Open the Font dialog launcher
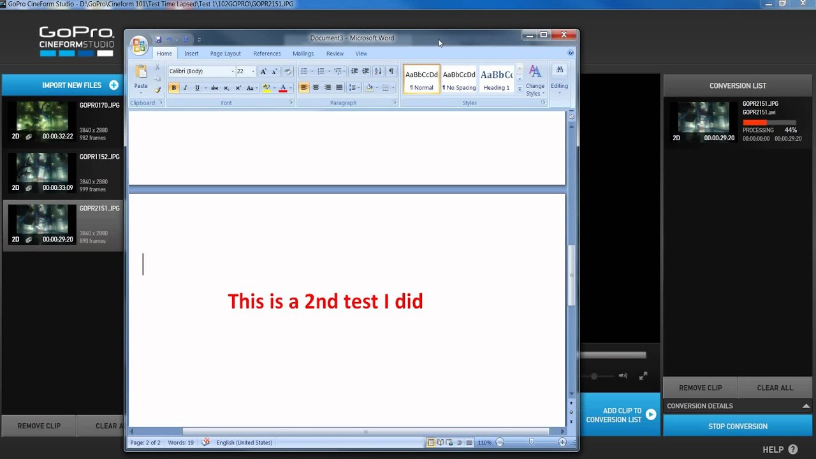 tap(291, 103)
